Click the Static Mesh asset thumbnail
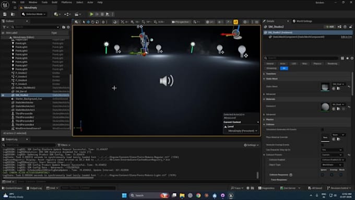 (x=325, y=87)
